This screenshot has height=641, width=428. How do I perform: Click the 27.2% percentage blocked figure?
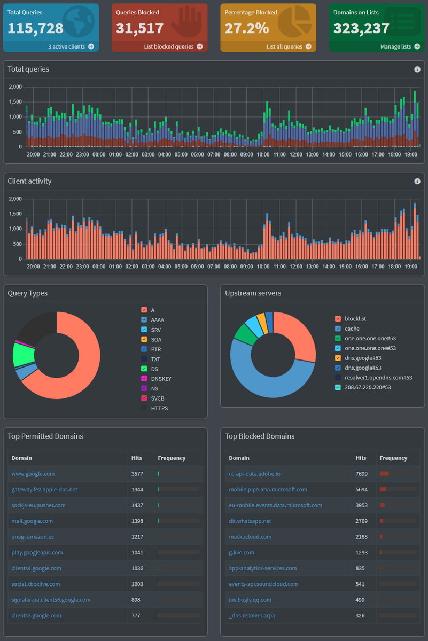[247, 28]
